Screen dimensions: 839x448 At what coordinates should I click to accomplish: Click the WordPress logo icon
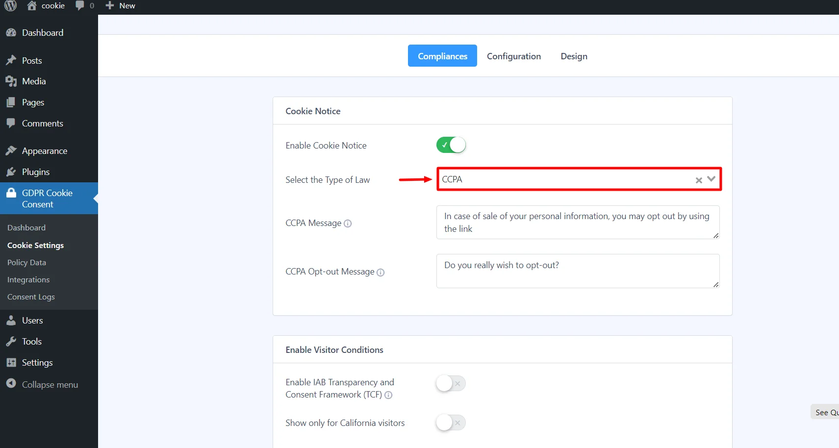10,5
